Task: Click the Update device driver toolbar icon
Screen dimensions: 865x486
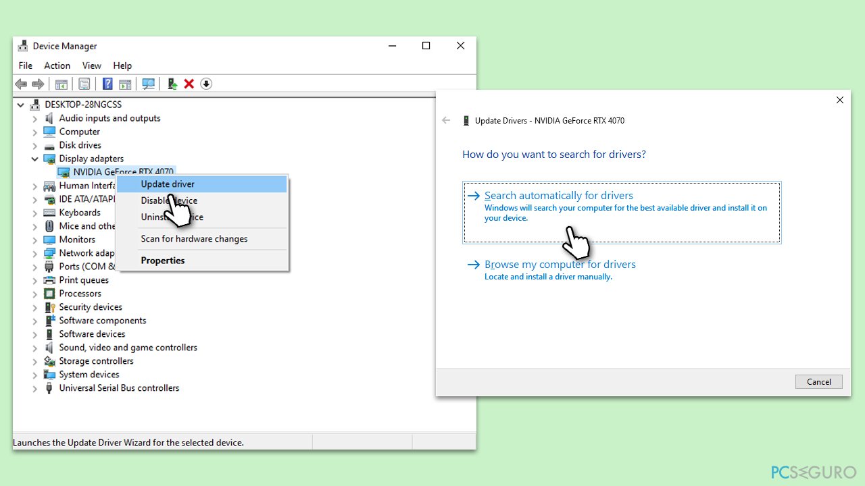Action: [x=172, y=84]
